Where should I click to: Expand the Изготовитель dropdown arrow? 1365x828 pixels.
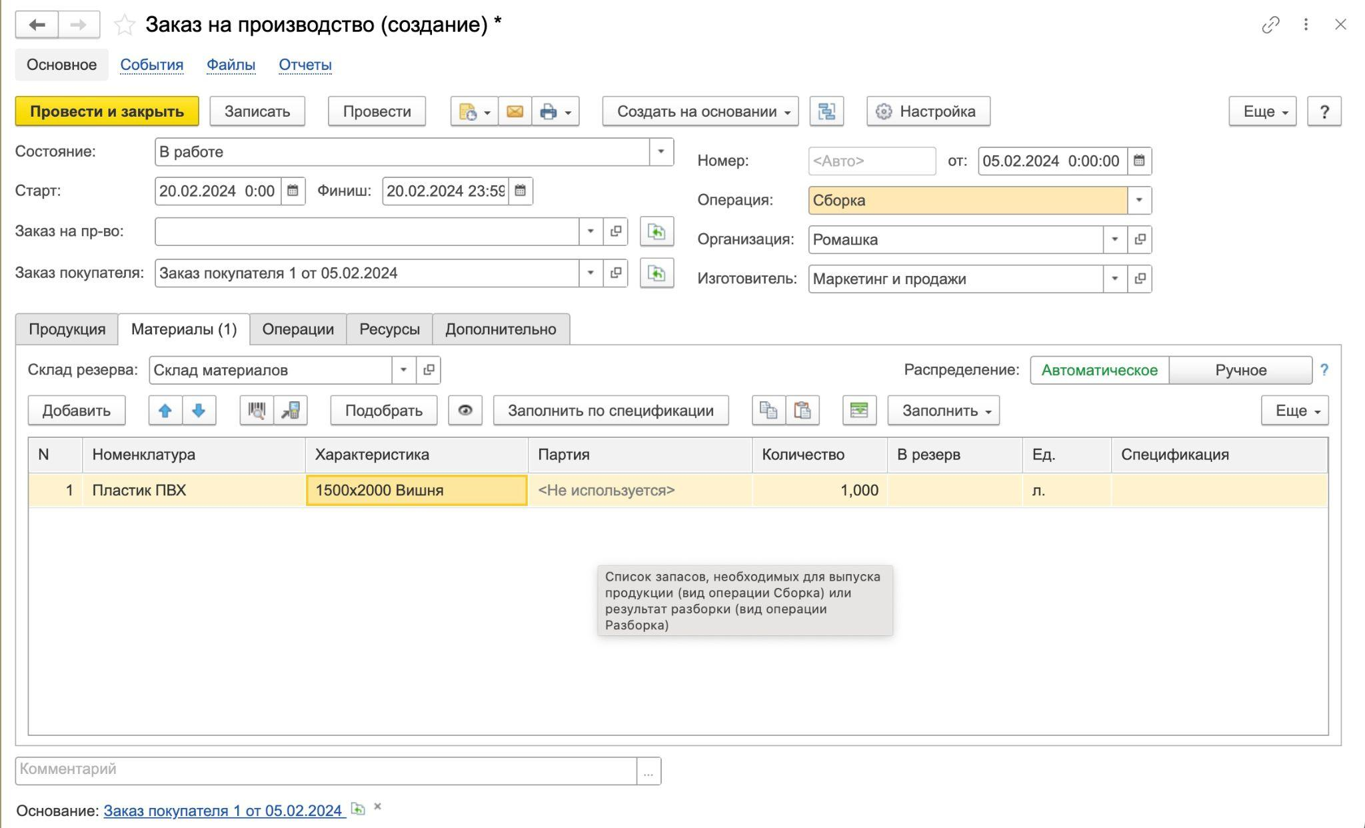point(1114,279)
